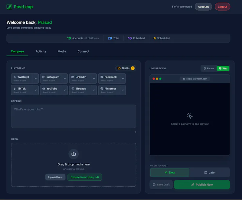The image size is (242, 200).
Task: Select Later to schedule the post
Action: click(210, 172)
